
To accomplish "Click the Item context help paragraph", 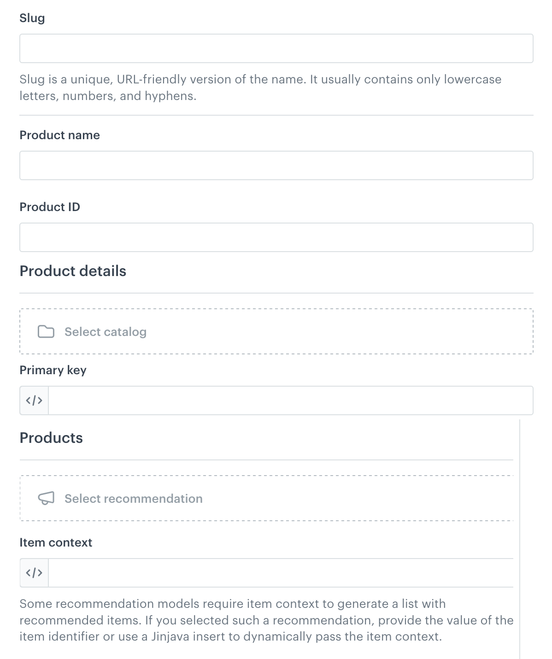I will [266, 620].
